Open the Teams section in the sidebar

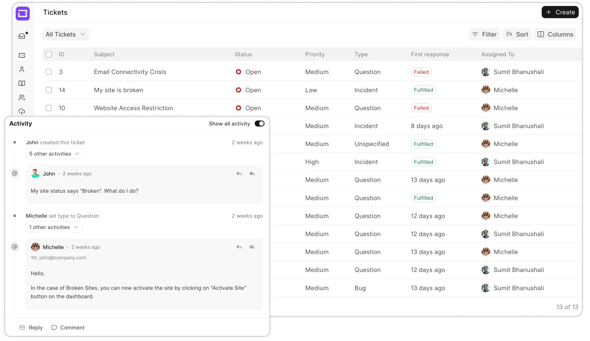pyautogui.click(x=22, y=97)
